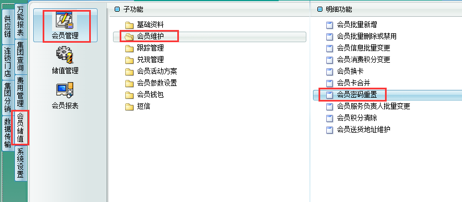Click the 储值管理 caption text
The width and height of the screenshot is (462, 202).
[65, 71]
